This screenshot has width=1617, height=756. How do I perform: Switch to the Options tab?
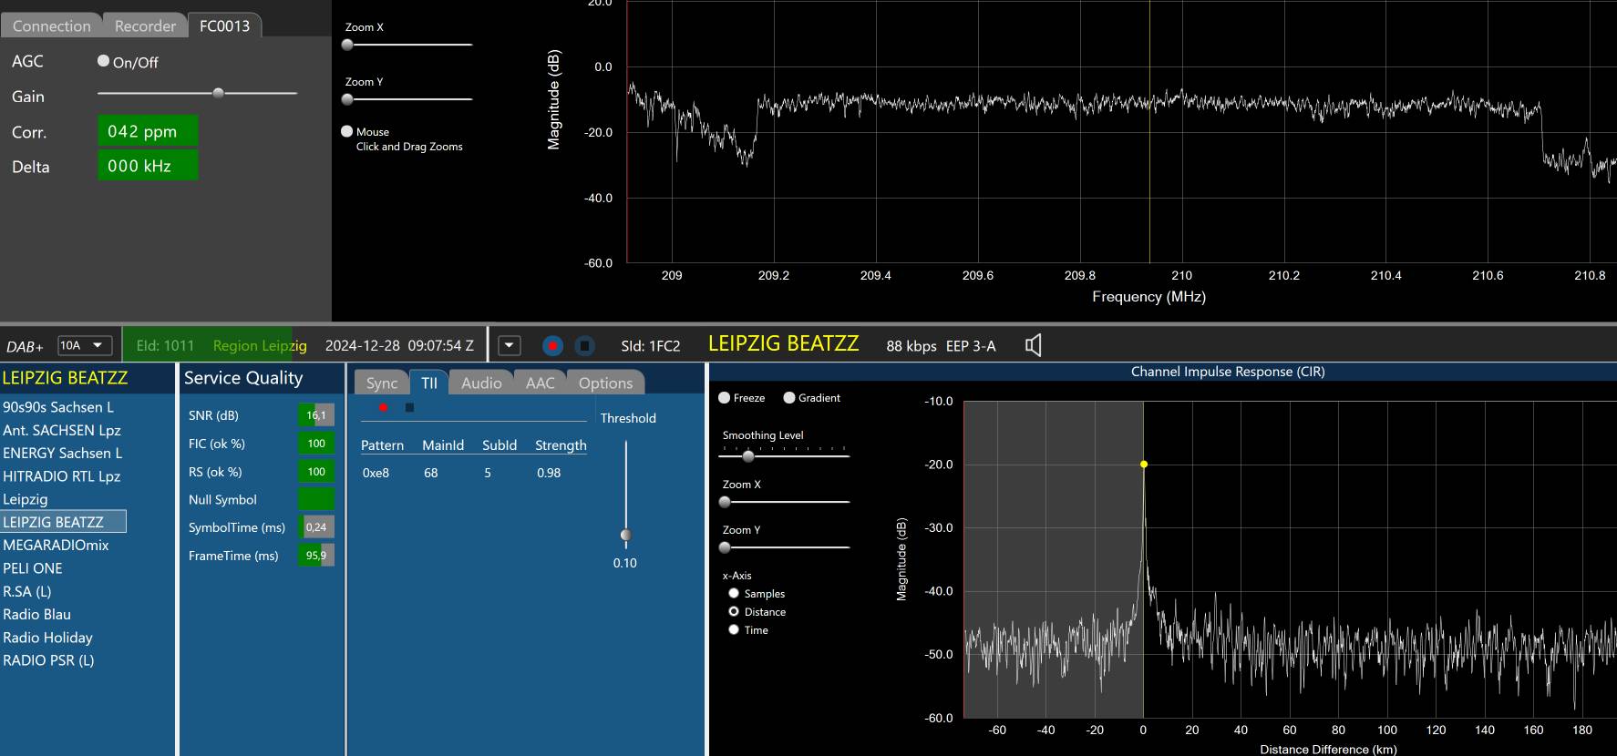click(x=605, y=383)
